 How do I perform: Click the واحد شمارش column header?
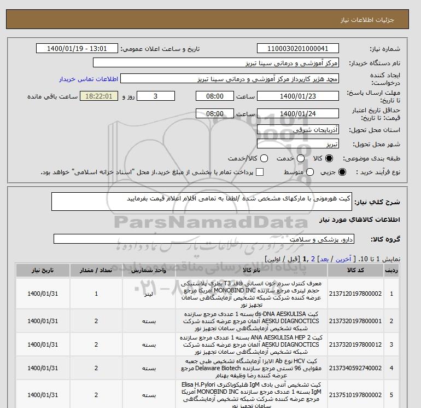(x=149, y=271)
